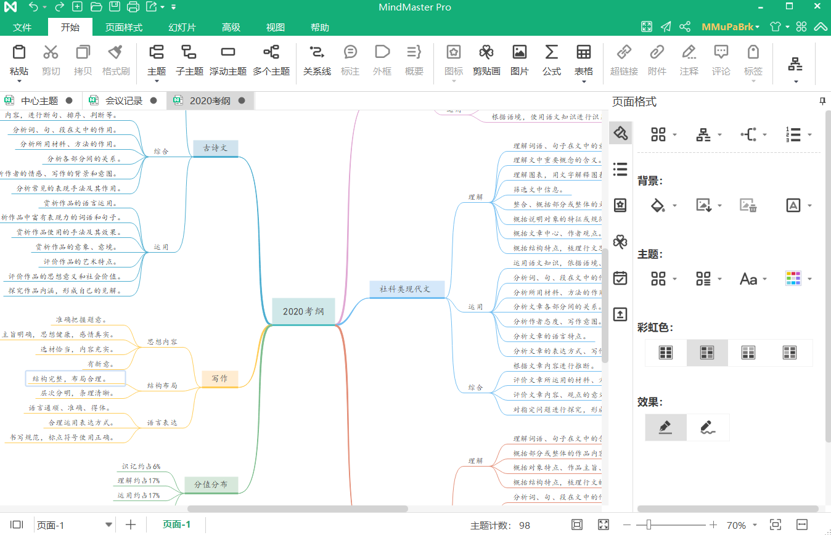Open the 页面样式 ribbon tab
Viewport: 831px width, 535px height.
tap(123, 27)
